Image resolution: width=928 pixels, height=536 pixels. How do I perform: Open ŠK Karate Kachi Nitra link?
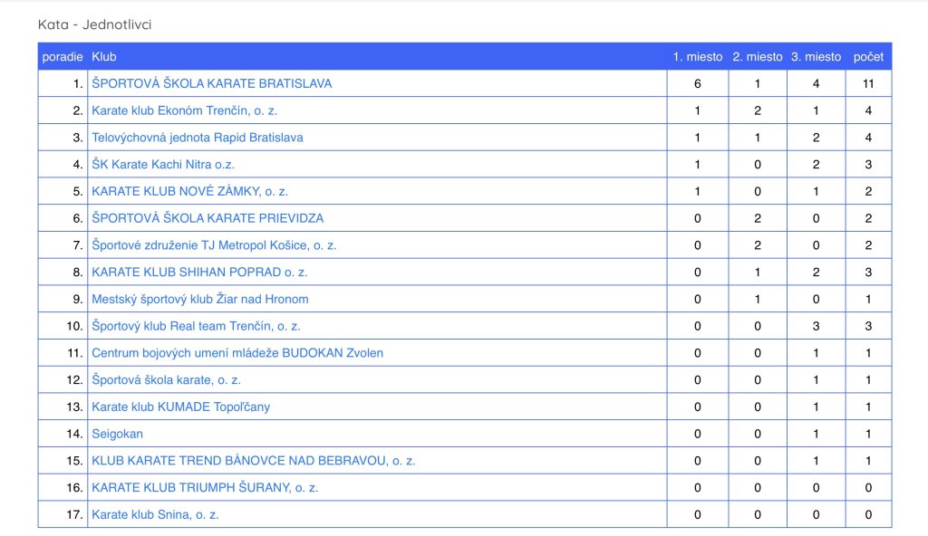(x=163, y=165)
